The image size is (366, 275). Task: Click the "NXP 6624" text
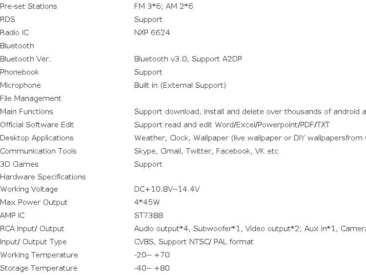click(x=152, y=33)
